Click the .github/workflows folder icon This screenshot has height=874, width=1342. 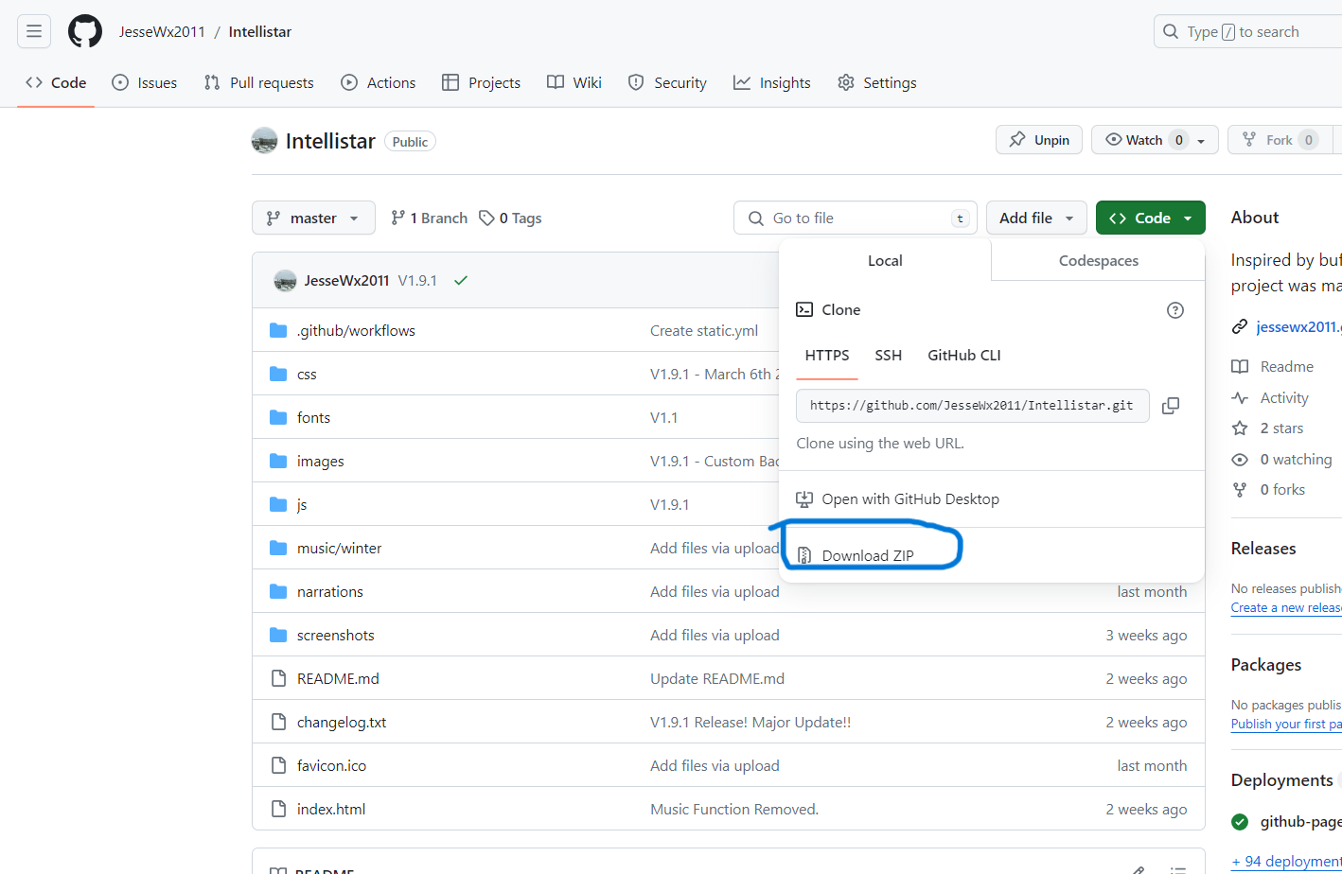click(278, 330)
